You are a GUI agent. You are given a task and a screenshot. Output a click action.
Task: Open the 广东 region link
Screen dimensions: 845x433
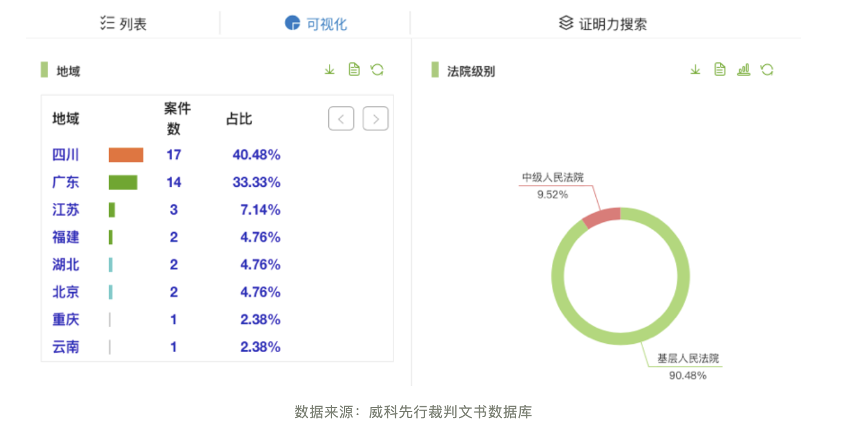[x=66, y=183]
